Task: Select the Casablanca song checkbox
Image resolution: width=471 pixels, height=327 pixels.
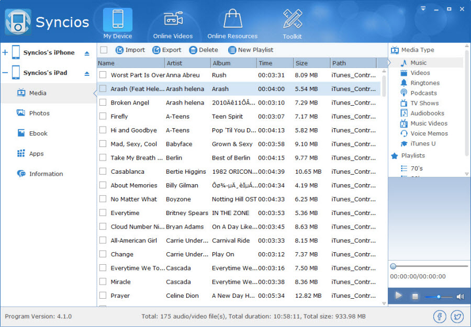Action: point(103,172)
